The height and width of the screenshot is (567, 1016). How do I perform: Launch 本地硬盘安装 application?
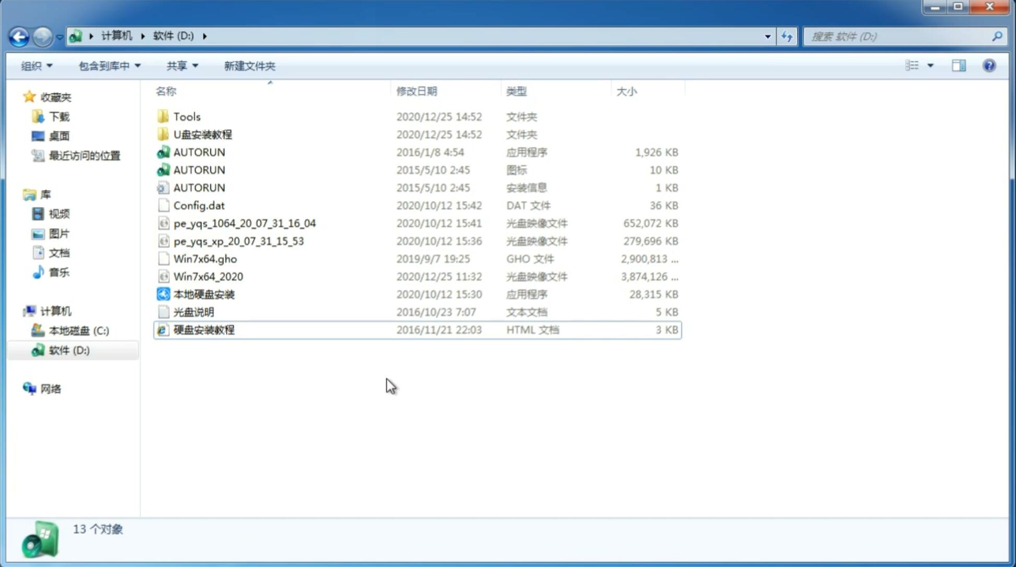[204, 294]
